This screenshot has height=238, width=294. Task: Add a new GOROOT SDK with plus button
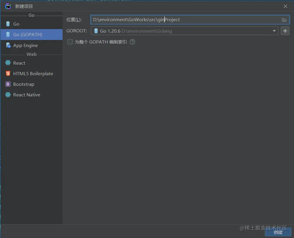click(285, 31)
